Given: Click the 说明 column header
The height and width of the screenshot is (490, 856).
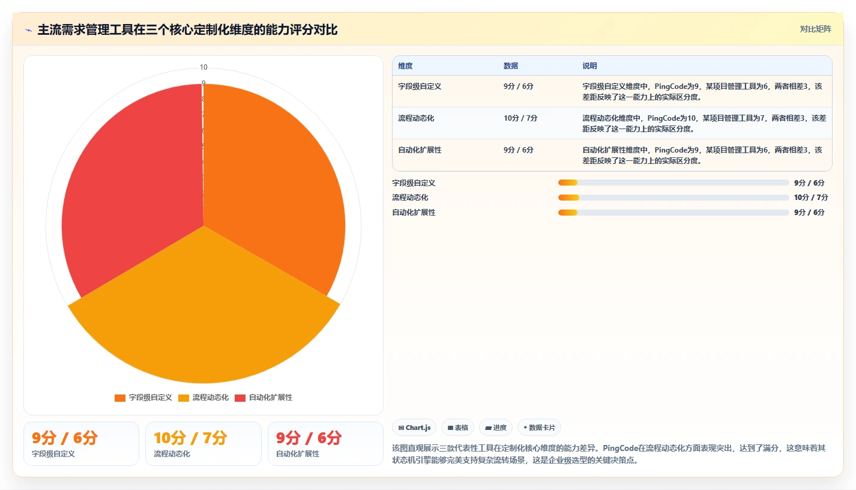Looking at the screenshot, I should click(x=589, y=66).
